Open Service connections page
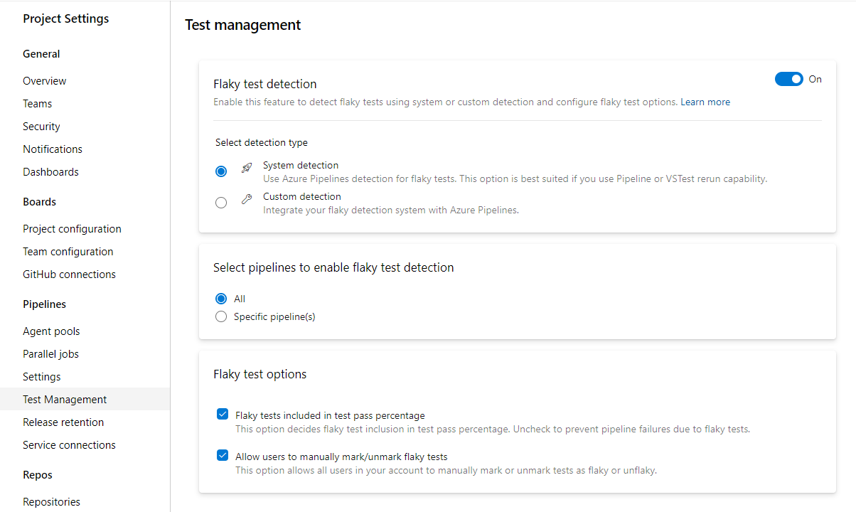Image resolution: width=856 pixels, height=512 pixels. click(x=69, y=445)
